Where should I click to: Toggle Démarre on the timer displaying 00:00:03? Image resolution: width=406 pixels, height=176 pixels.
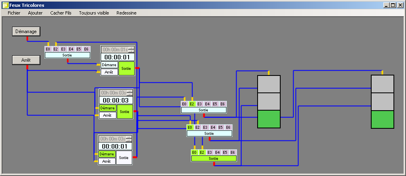108,108
